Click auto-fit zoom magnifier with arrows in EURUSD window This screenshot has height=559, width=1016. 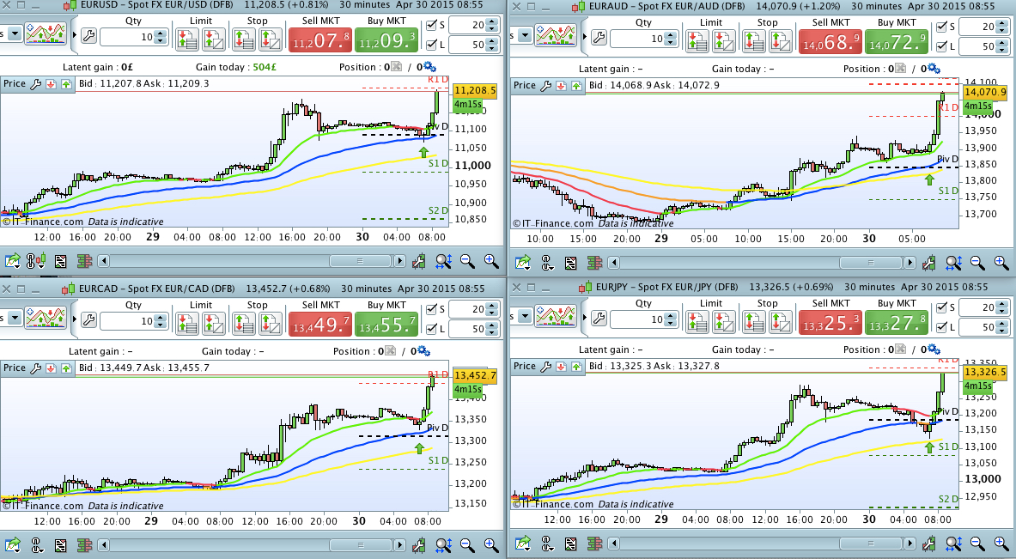(443, 261)
